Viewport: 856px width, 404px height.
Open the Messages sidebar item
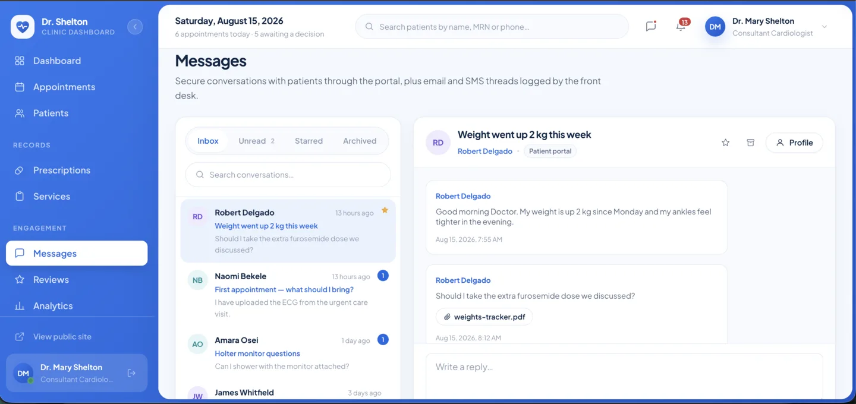[x=77, y=253]
